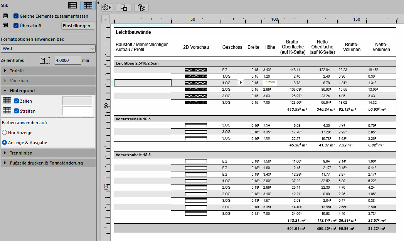Toggle Gleiche Elemente zusammenfassen checkbox
Image resolution: width=404 pixels, height=241 pixels.
(x=16, y=16)
